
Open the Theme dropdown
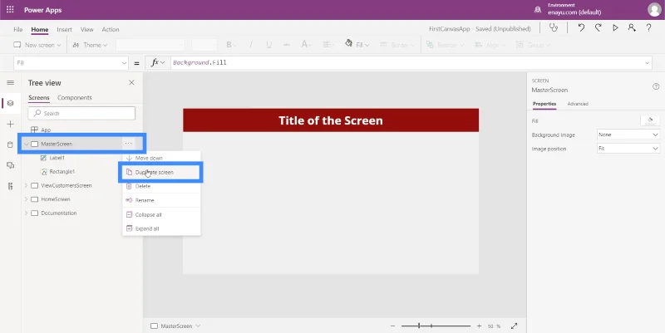coord(91,45)
